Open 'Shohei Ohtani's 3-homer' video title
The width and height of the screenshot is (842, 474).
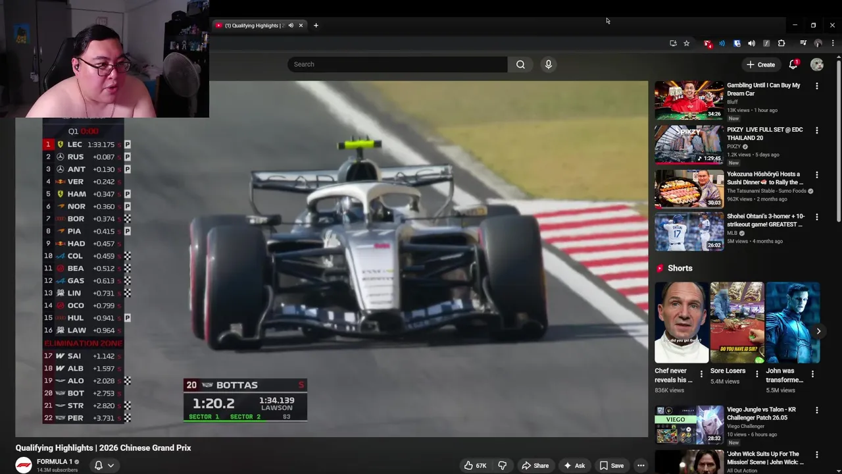pos(766,221)
